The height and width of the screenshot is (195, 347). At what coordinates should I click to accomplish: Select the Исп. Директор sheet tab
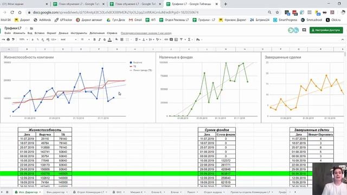click(x=28, y=192)
